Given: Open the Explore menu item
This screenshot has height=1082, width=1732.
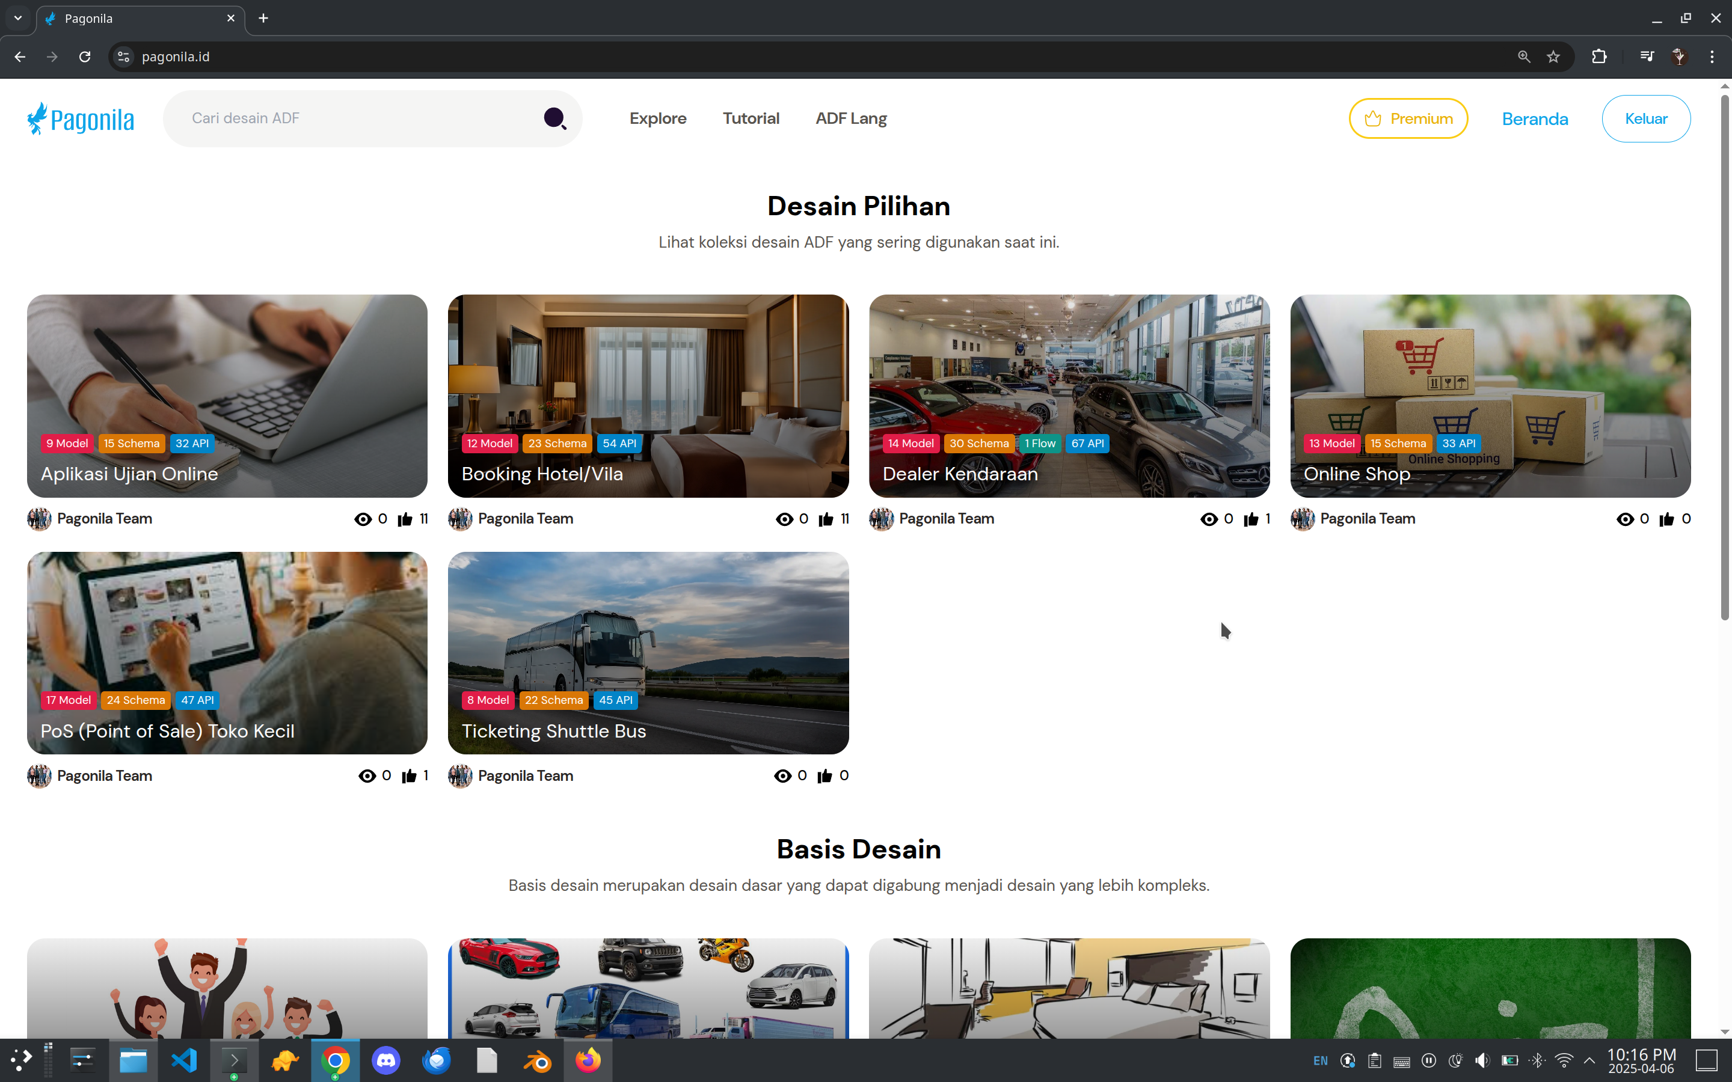Looking at the screenshot, I should [658, 119].
